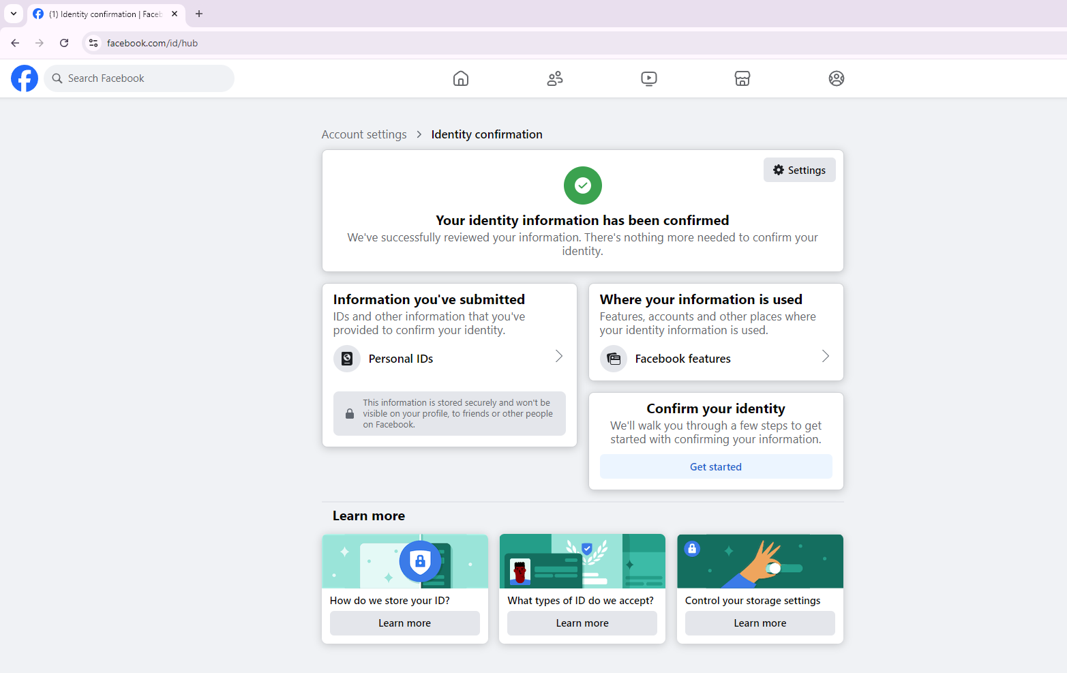Open a new browser tab

point(199,14)
